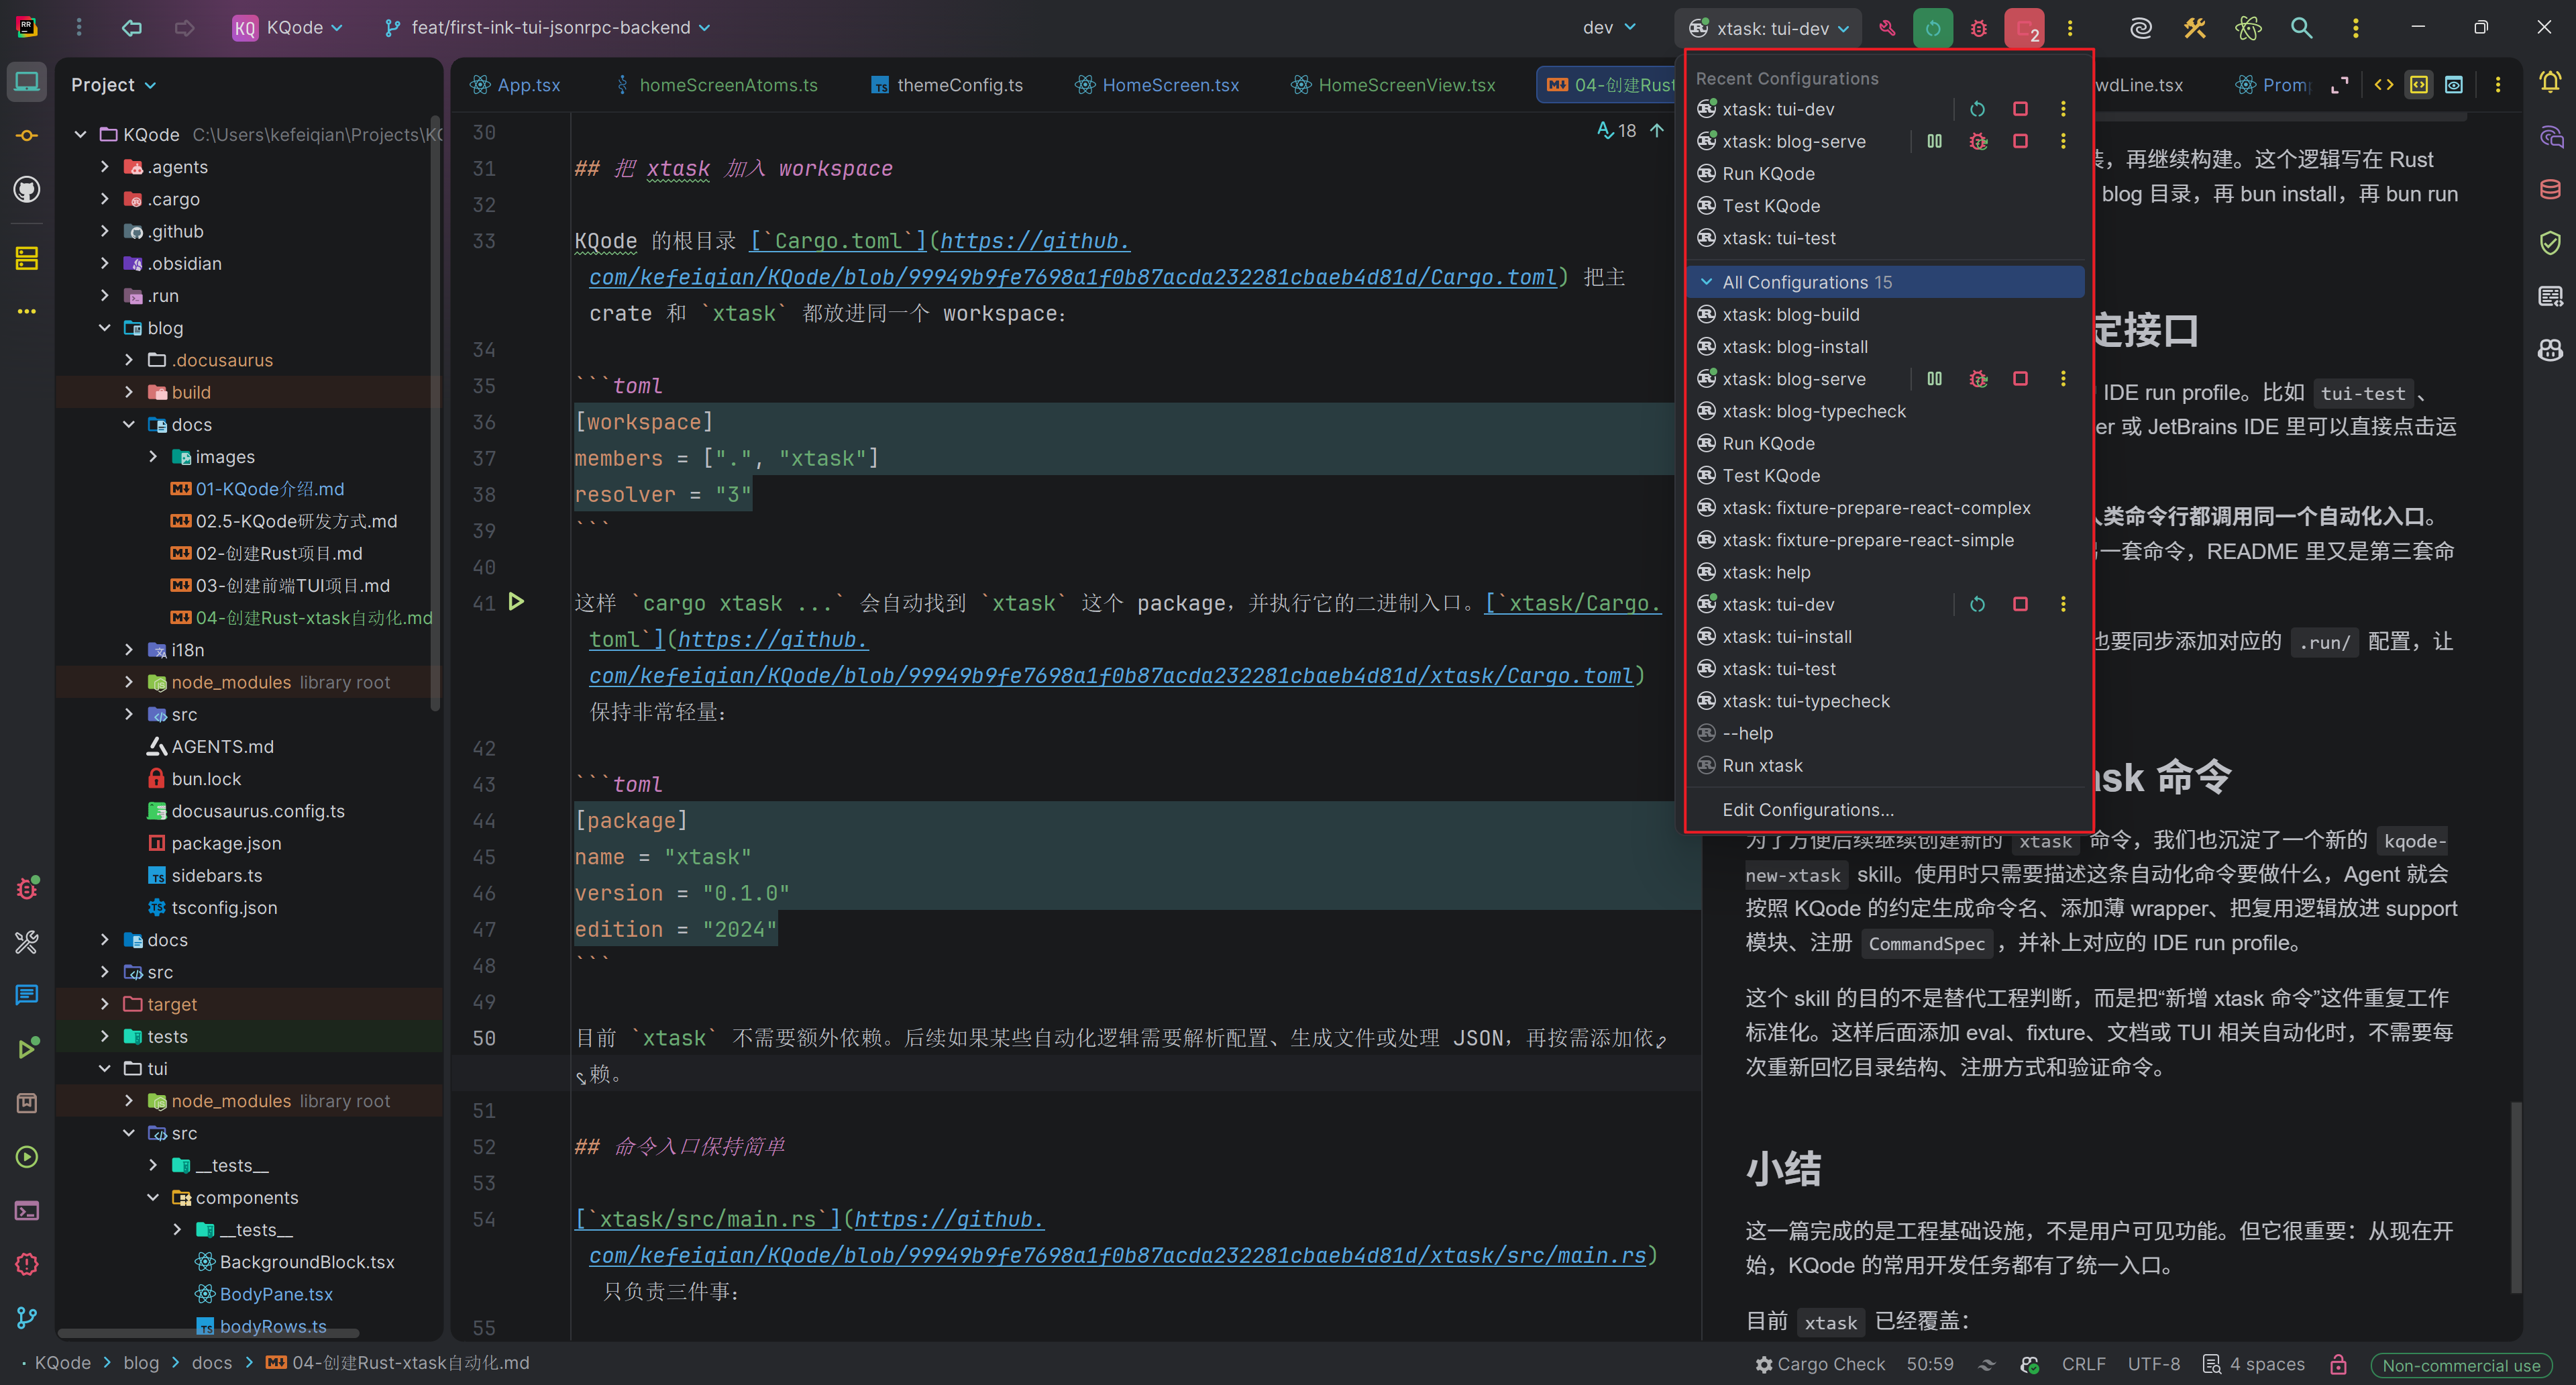Open the Project tool window icon

coord(27,81)
